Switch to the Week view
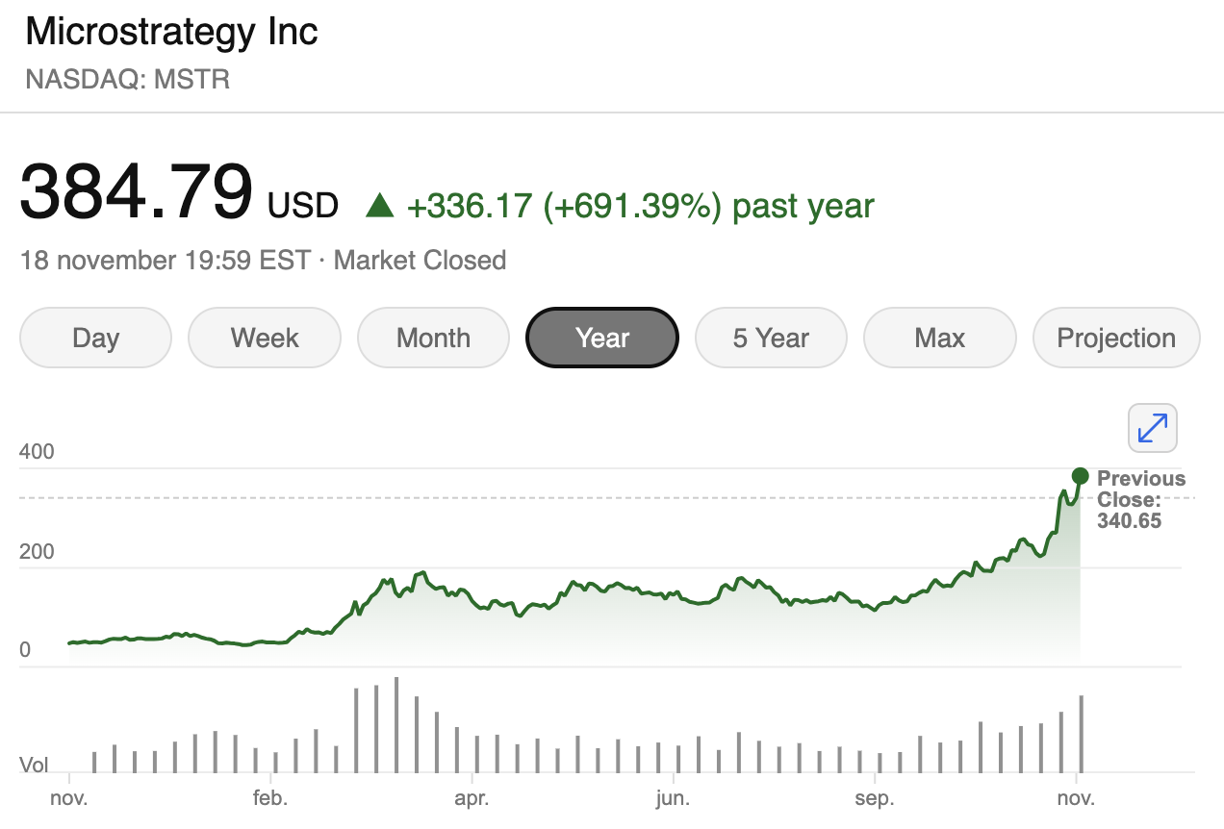Image resolution: width=1224 pixels, height=829 pixels. (265, 338)
